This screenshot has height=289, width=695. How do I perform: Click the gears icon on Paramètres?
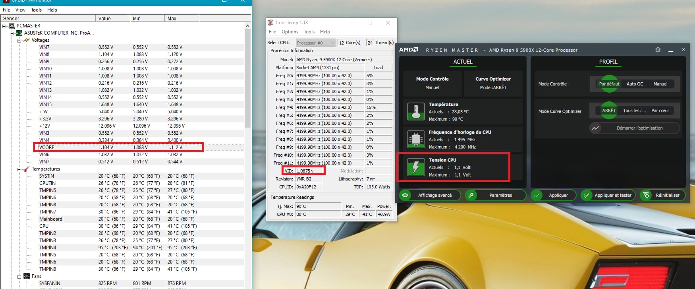tap(471, 195)
